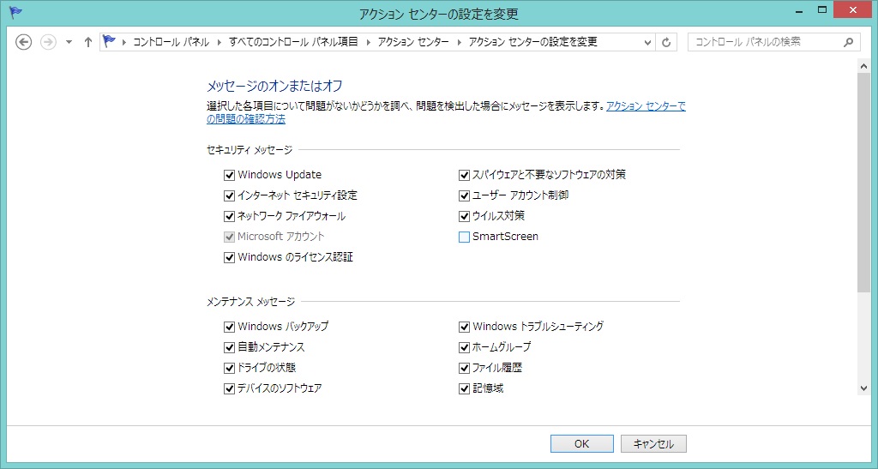Click the disabled Microsoft アカウント checkbox
Screen dimensions: 878x469
229,238
